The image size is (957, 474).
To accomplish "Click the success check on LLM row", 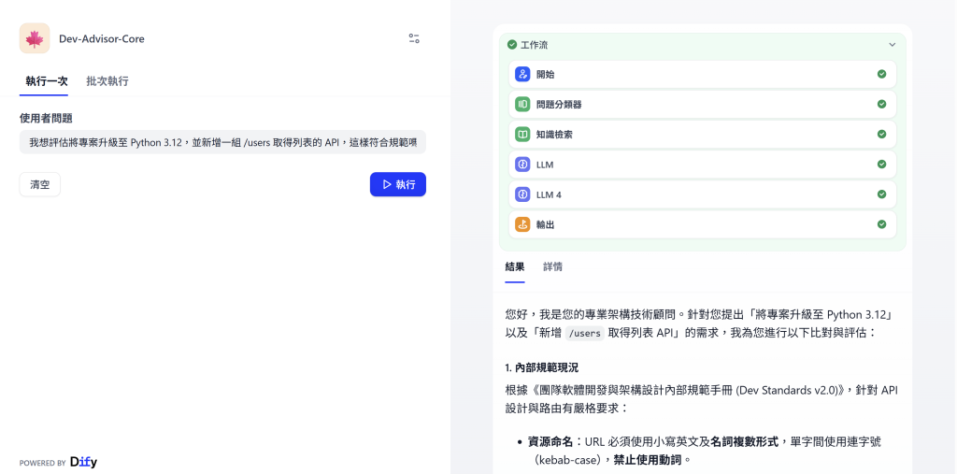I will click(x=881, y=164).
